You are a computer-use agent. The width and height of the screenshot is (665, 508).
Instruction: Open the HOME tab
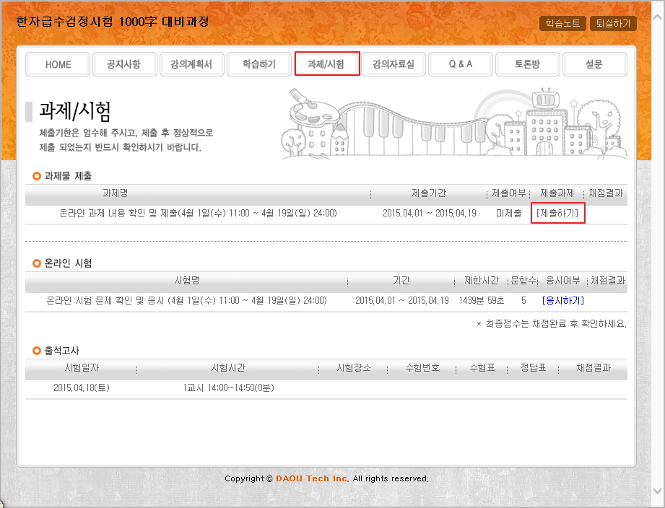pyautogui.click(x=58, y=64)
